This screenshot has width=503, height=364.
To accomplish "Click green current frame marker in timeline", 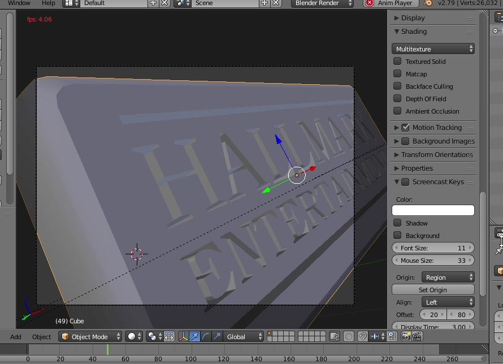I will pyautogui.click(x=107, y=349).
